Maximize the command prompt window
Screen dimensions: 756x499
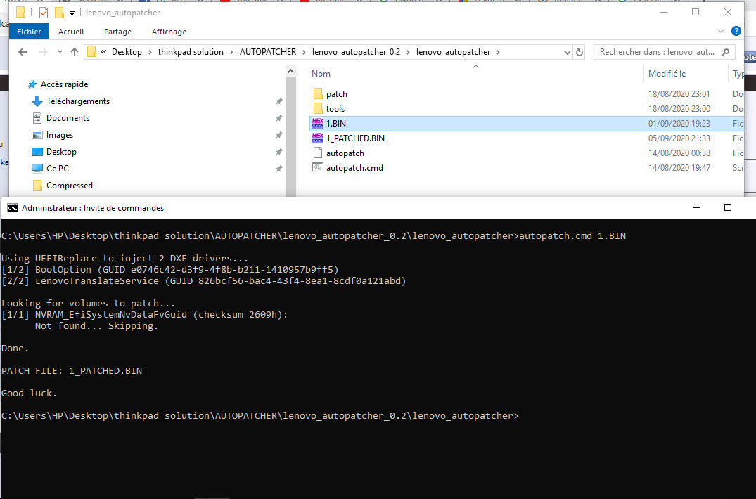coord(728,207)
